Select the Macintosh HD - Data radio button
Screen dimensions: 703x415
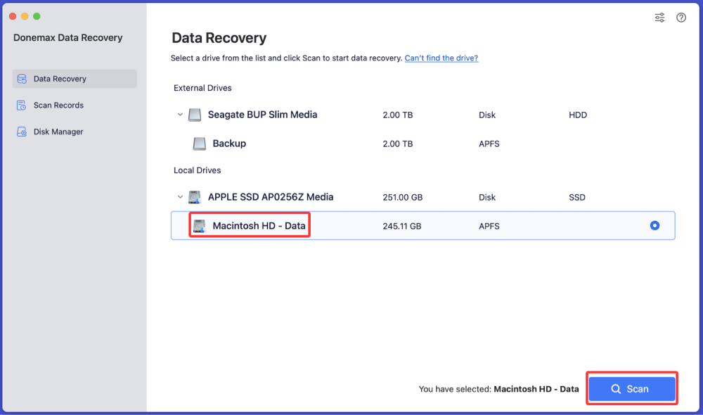tap(654, 225)
